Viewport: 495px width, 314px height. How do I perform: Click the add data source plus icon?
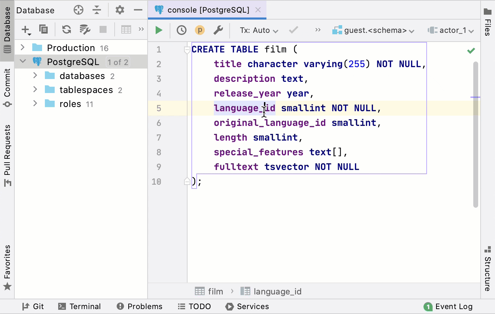click(26, 30)
